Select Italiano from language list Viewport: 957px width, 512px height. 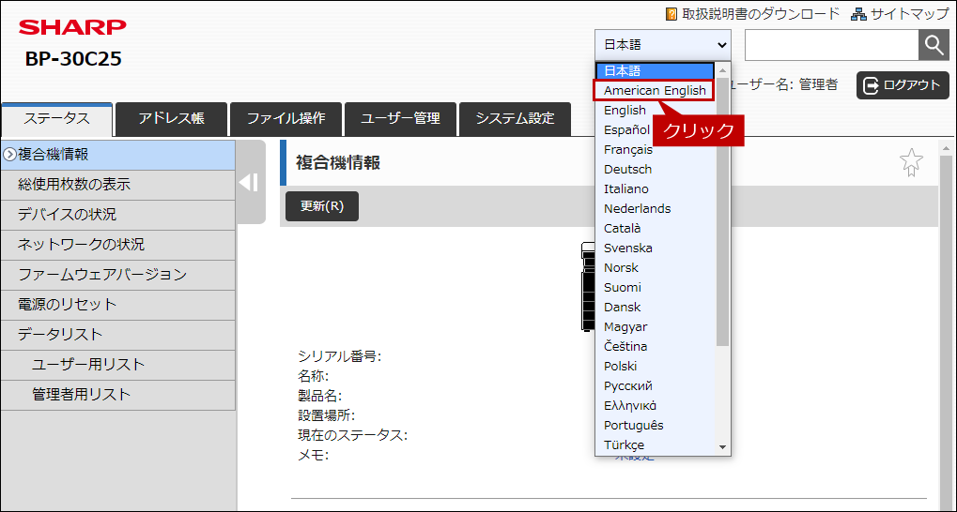click(655, 189)
